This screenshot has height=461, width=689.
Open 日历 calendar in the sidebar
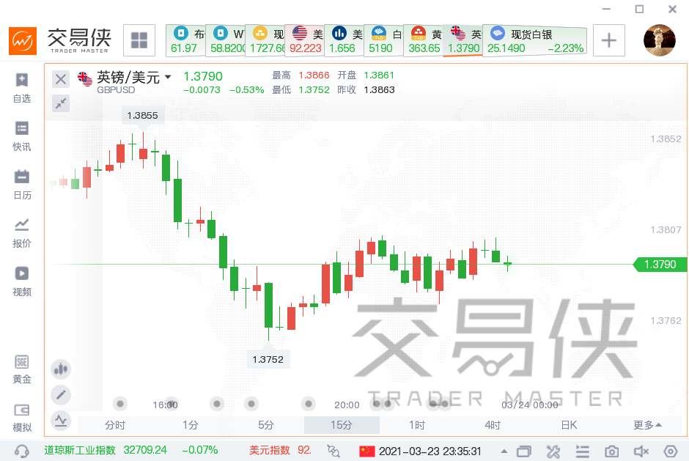pos(22,185)
